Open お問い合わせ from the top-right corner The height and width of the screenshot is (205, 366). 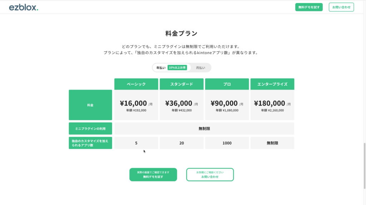[x=341, y=7]
